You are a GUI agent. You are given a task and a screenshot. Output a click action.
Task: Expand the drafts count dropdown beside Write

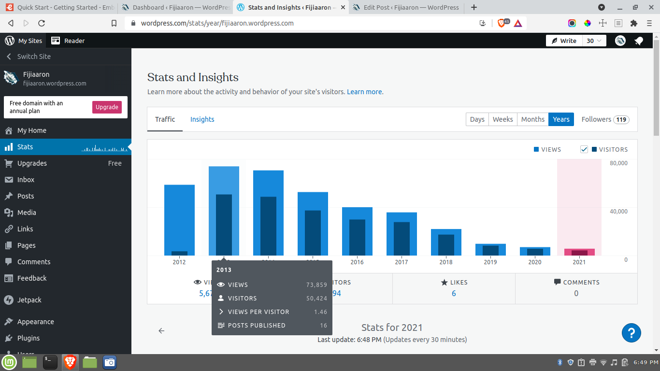[x=594, y=41]
